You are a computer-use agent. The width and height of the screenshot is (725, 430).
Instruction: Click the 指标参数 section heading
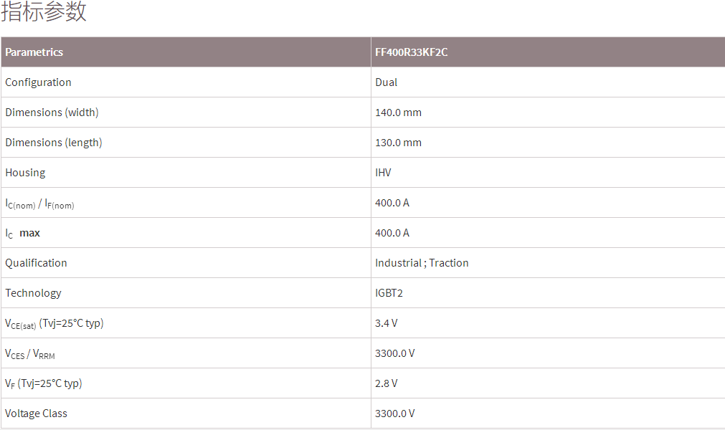click(44, 11)
